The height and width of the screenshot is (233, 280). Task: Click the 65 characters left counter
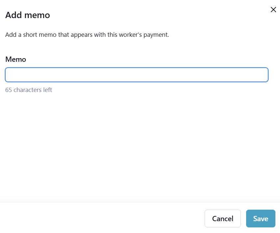click(x=29, y=90)
